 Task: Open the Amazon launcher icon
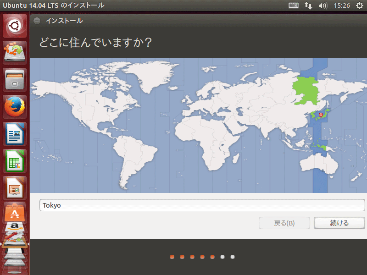click(15, 226)
